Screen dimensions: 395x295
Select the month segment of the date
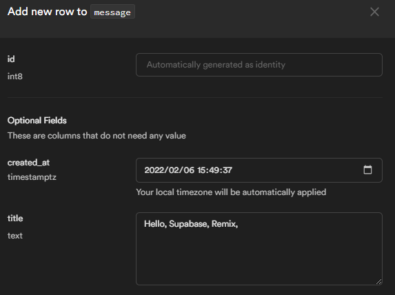tap(174, 170)
